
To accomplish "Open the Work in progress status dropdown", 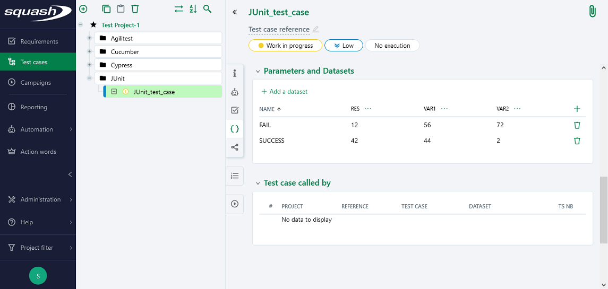I will [285, 46].
